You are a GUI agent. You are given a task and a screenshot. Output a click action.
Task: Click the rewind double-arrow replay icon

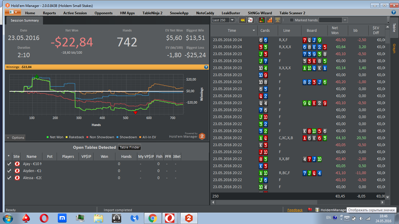point(242,20)
